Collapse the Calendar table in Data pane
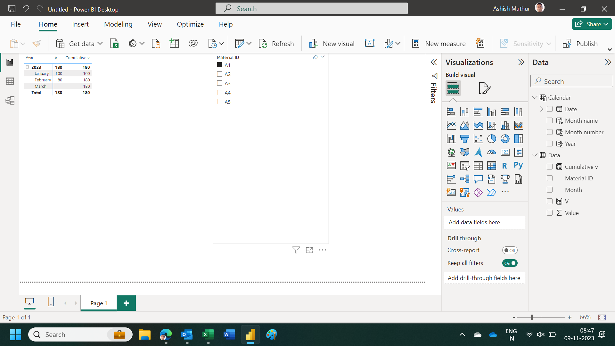Screen dimensions: 615x346 click(x=535, y=97)
